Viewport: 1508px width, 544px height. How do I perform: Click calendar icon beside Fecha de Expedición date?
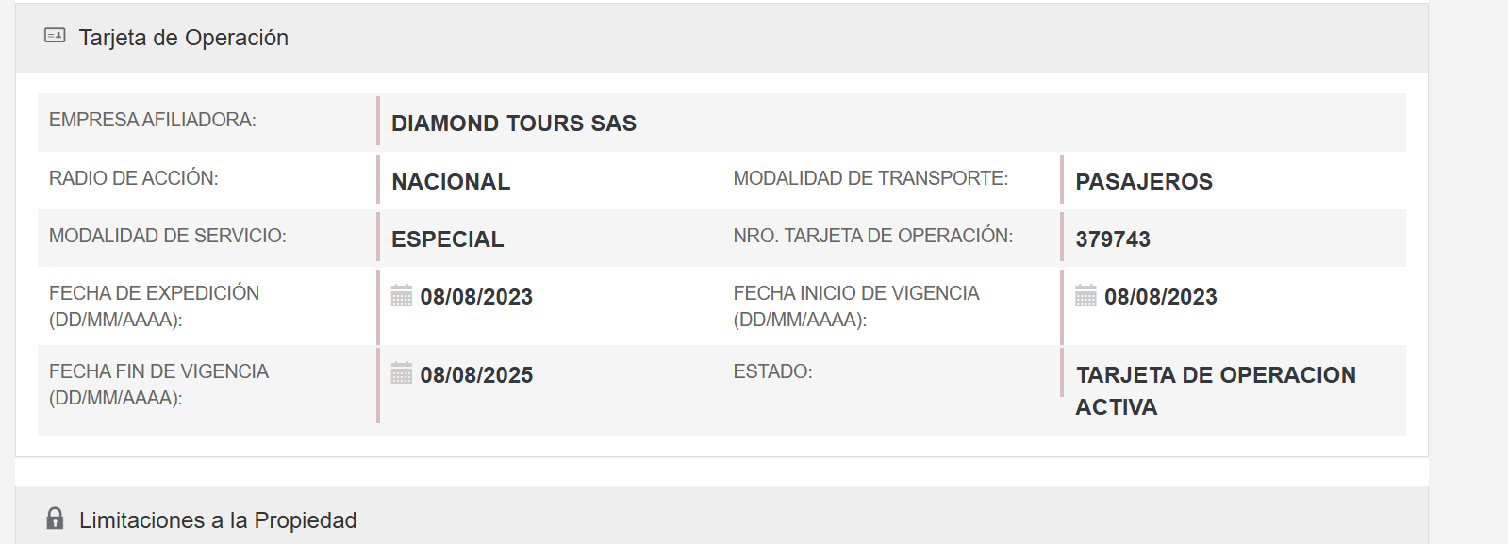coord(402,296)
